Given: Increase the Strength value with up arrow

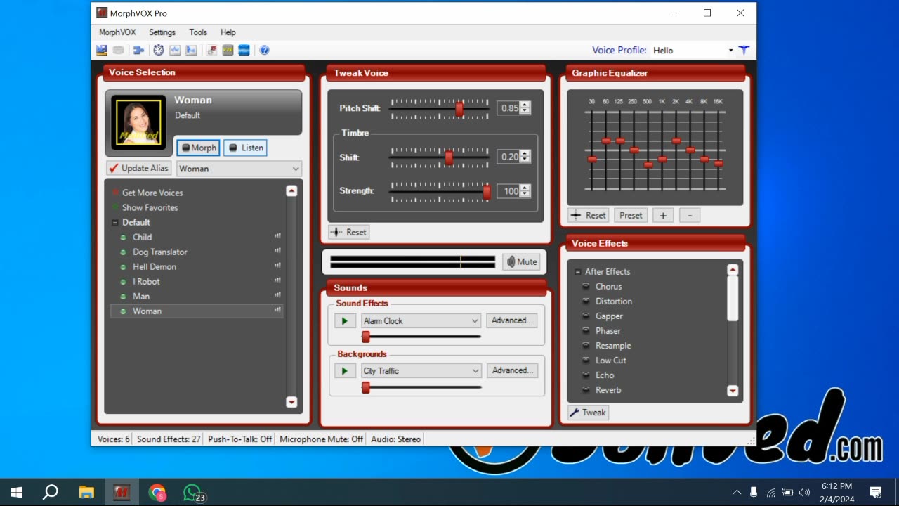Looking at the screenshot, I should click(x=525, y=188).
